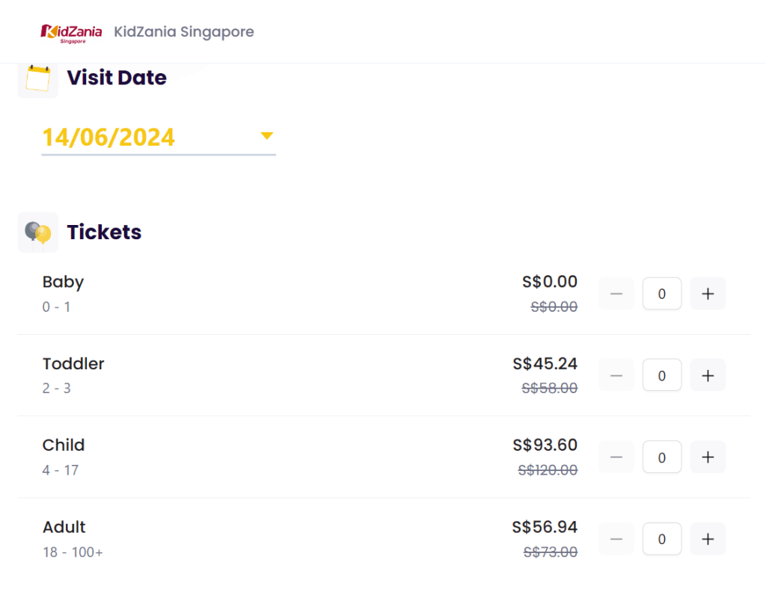Image resolution: width=766 pixels, height=595 pixels.
Task: Click the minus button for Adult ticket
Action: coord(616,539)
